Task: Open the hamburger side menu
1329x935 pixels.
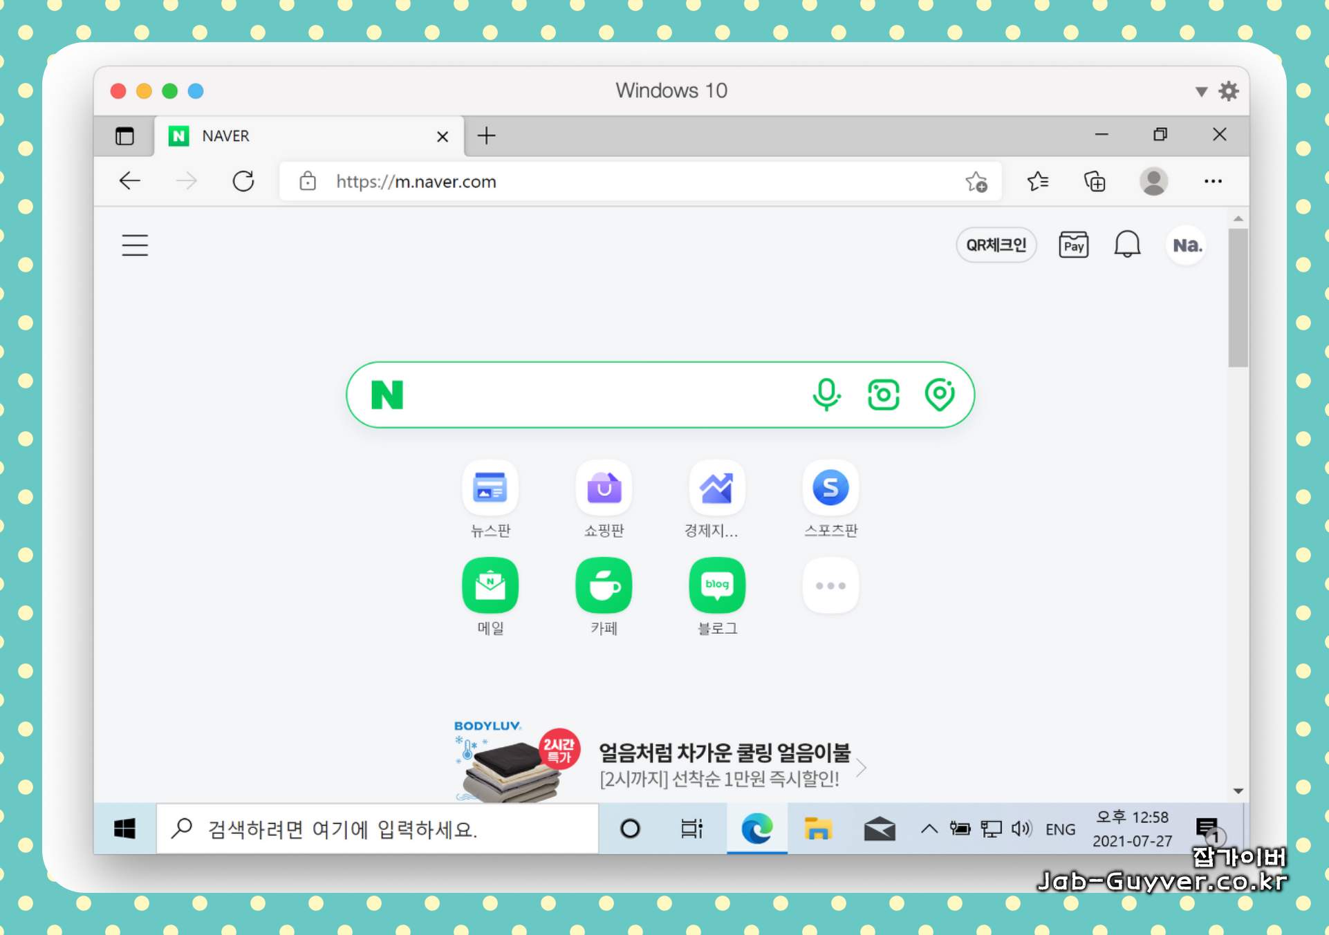Action: coord(135,245)
